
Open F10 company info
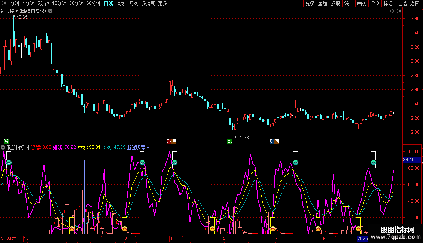[x=375, y=3]
